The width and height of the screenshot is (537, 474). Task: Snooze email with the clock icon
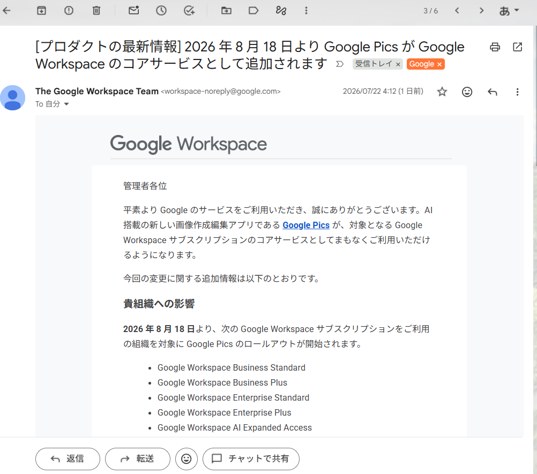[161, 11]
